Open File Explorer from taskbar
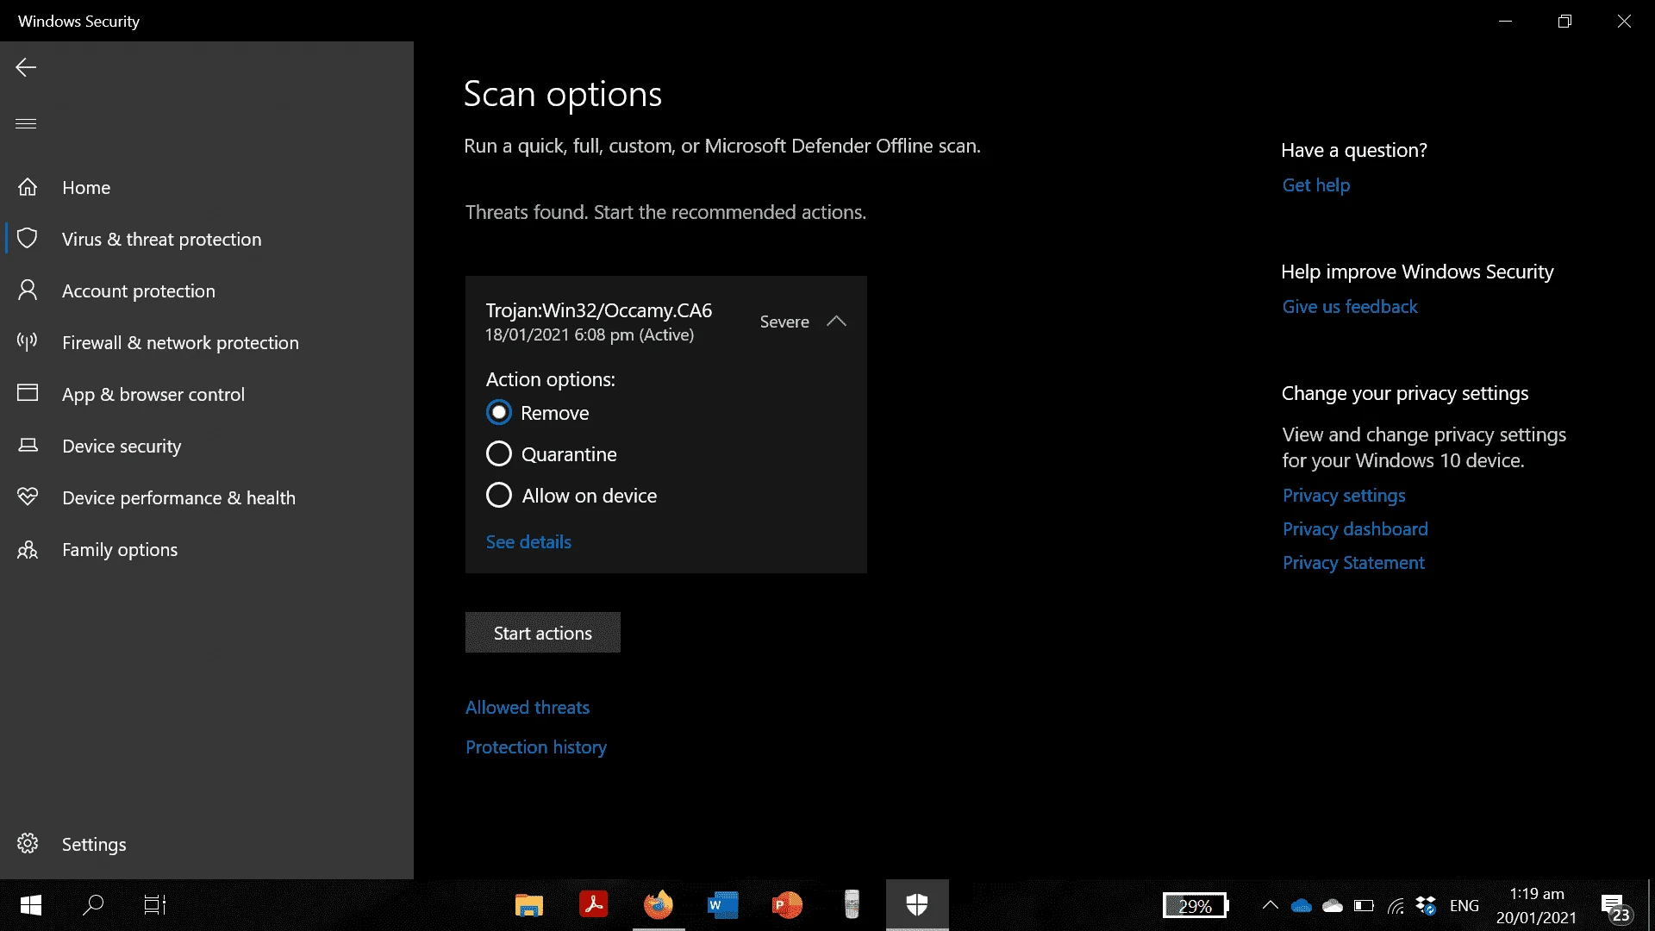The width and height of the screenshot is (1655, 931). pos(528,905)
